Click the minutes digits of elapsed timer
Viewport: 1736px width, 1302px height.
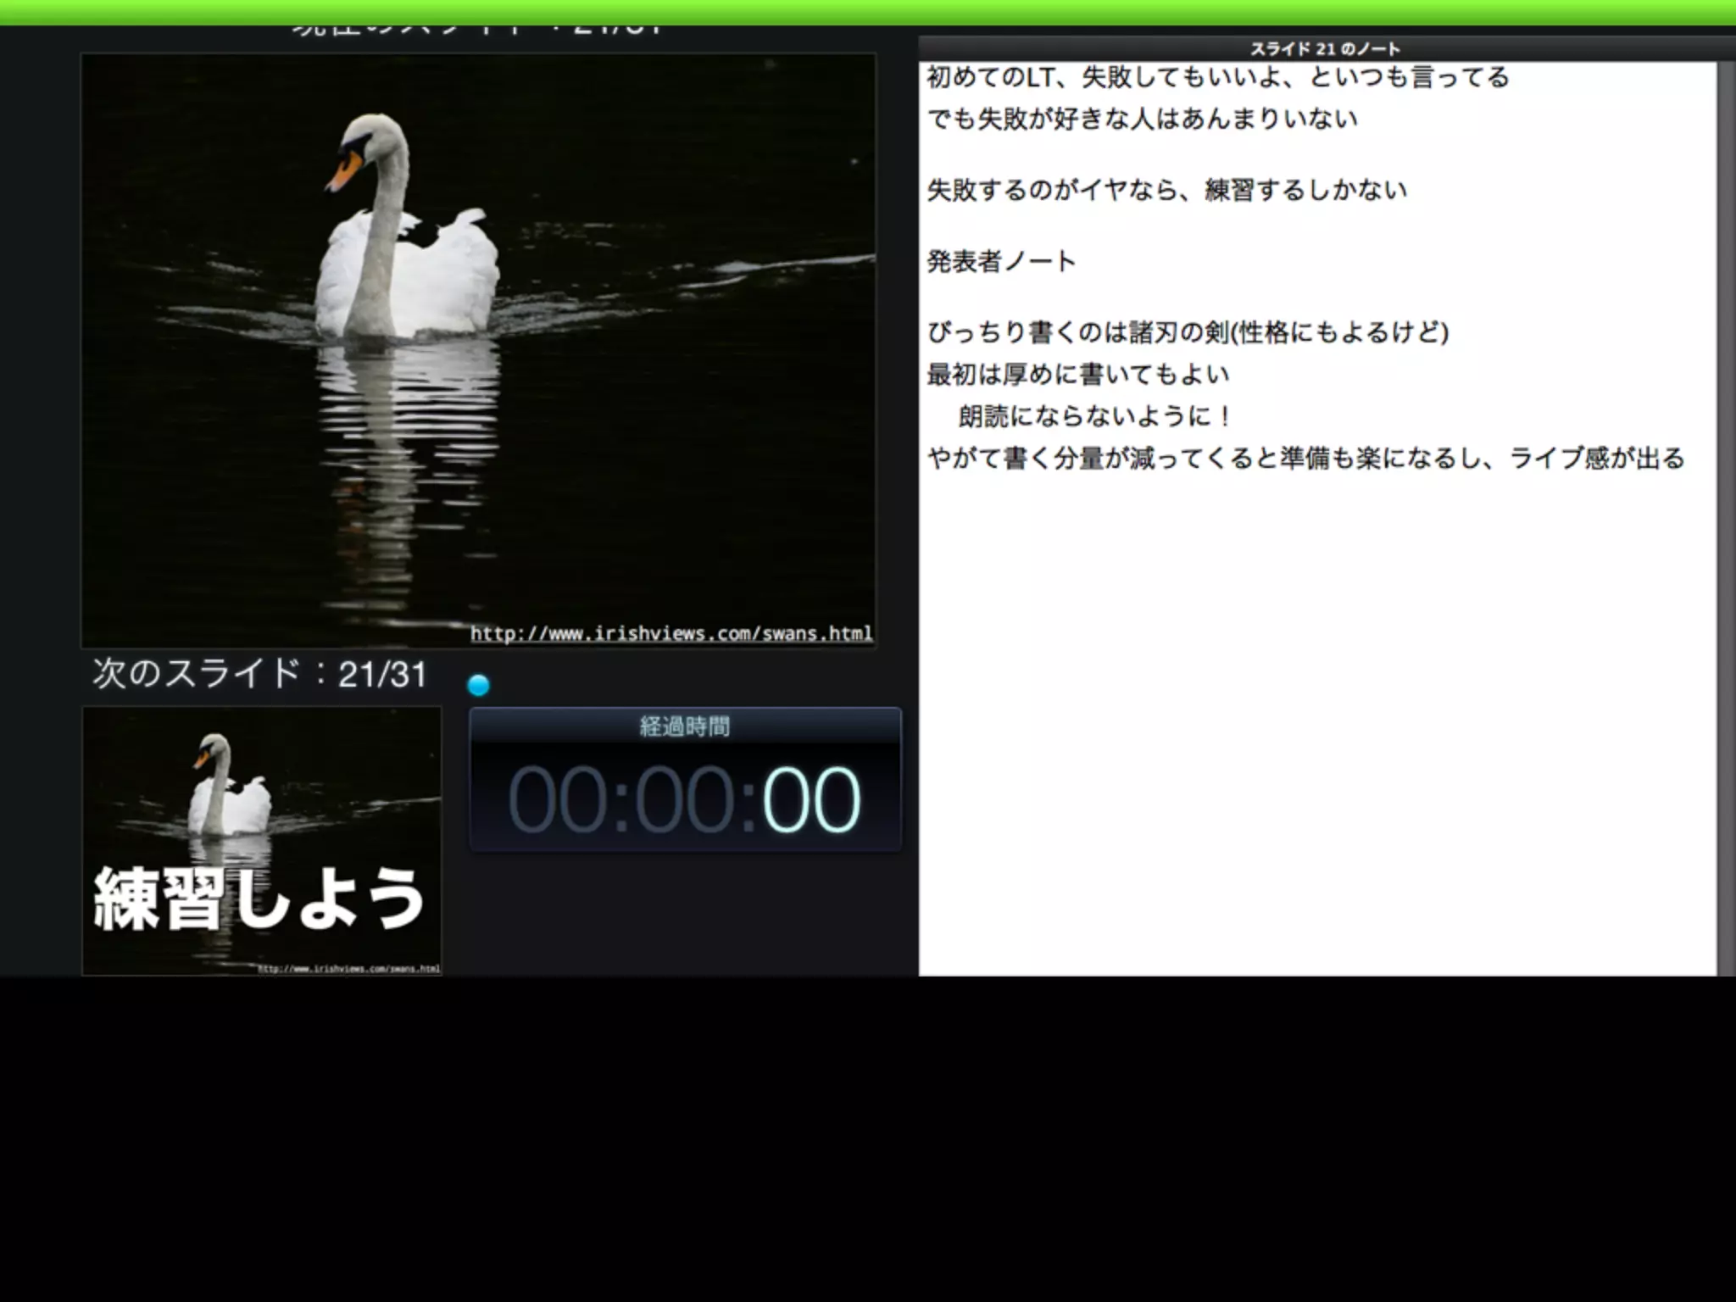(x=684, y=800)
